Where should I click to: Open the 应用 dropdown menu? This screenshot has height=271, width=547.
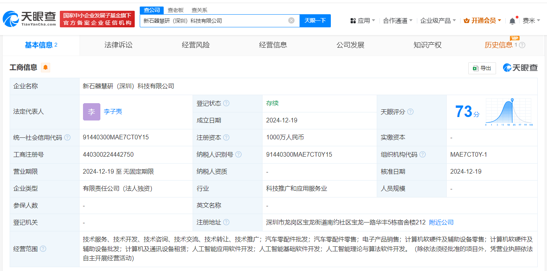tap(363, 21)
